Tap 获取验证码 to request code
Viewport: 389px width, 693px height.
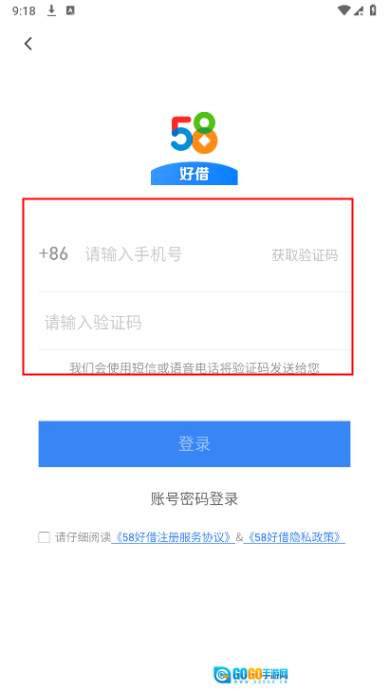click(x=305, y=255)
